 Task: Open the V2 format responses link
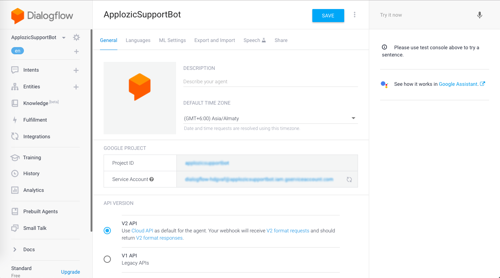coord(159,238)
